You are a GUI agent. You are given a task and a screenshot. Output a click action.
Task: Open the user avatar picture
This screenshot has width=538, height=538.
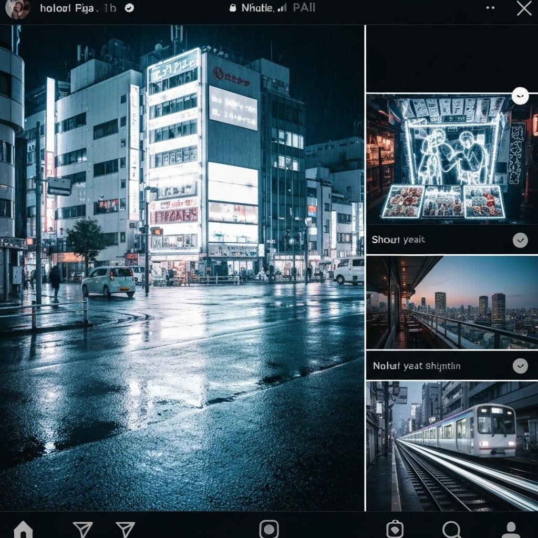pyautogui.click(x=17, y=8)
